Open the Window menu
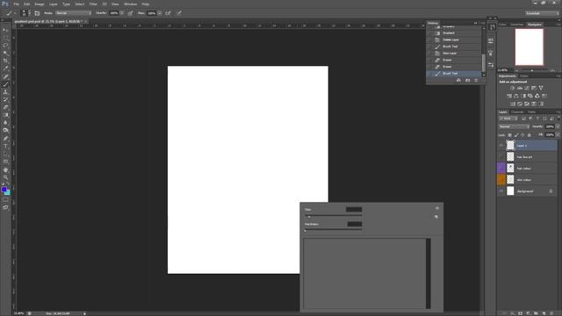This screenshot has height=316, width=562. (130, 4)
